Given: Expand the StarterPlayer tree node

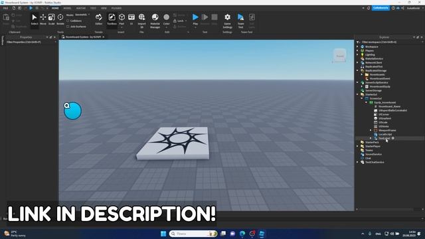Looking at the screenshot, I should point(357,146).
